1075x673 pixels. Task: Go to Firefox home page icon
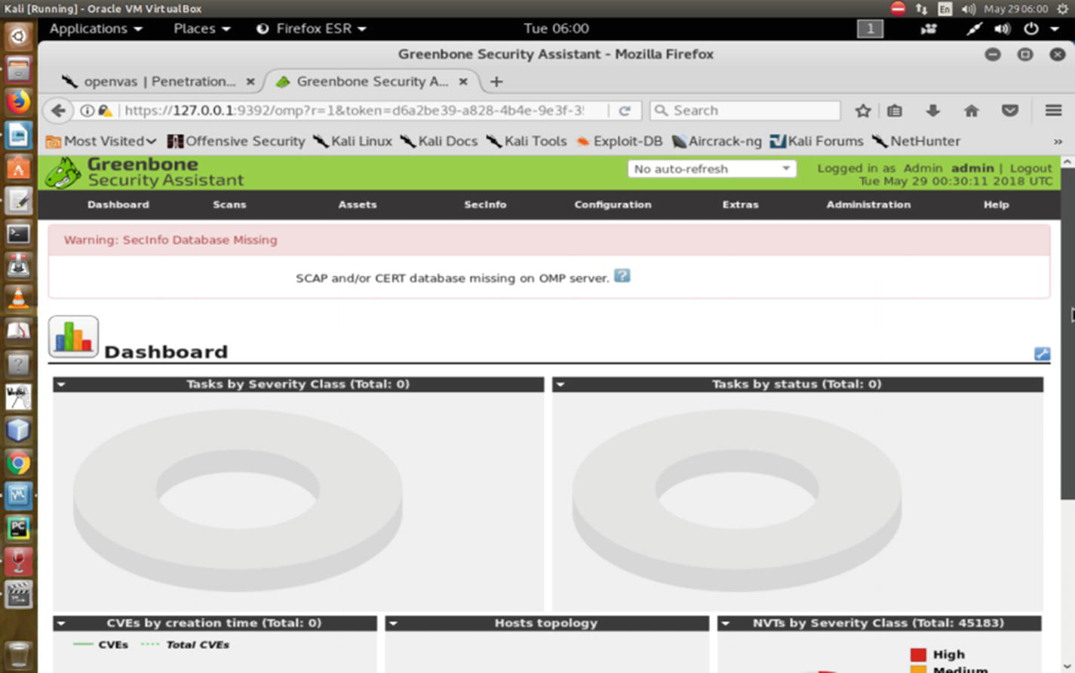point(972,111)
